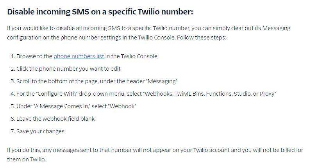Click step 3 about the 'Messaging' header

click(x=97, y=81)
